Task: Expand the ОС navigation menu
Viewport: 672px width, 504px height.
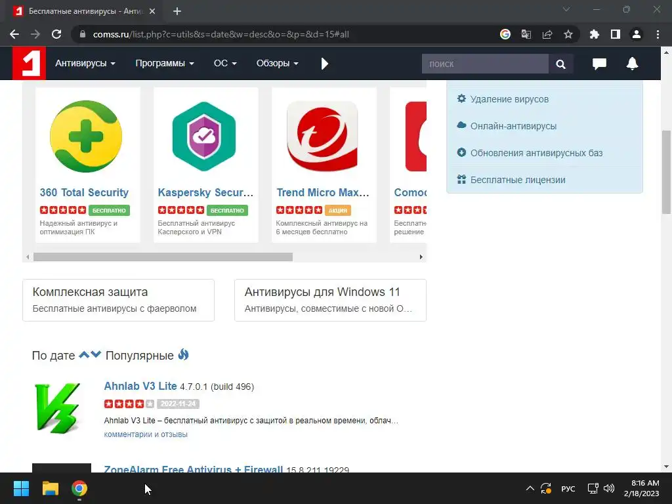Action: pos(225,64)
